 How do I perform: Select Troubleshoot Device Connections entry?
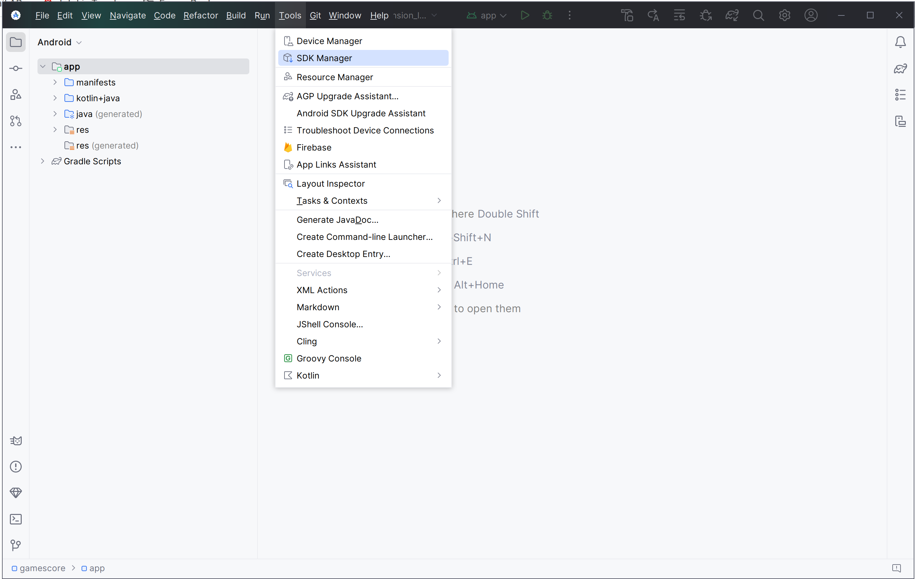pos(363,130)
